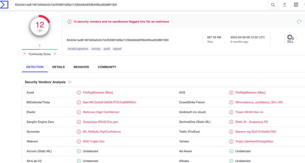The height and width of the screenshot is (163, 305).
Task: Click green check icon for Acronis
Action: tap(79, 151)
